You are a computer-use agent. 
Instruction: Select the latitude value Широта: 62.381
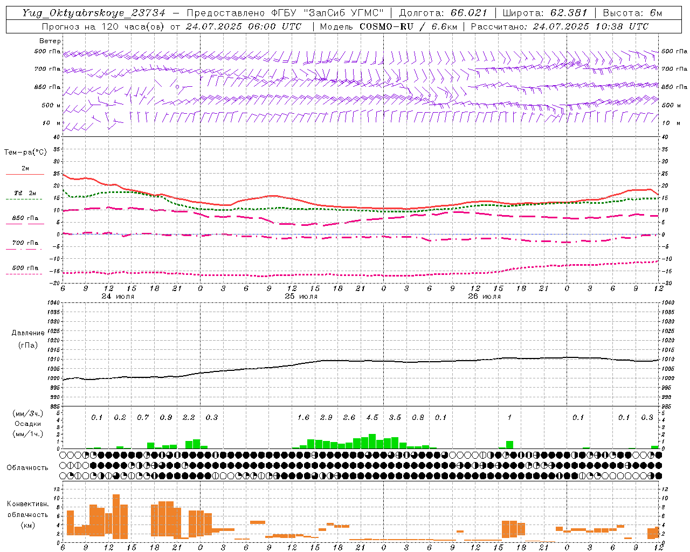[544, 13]
